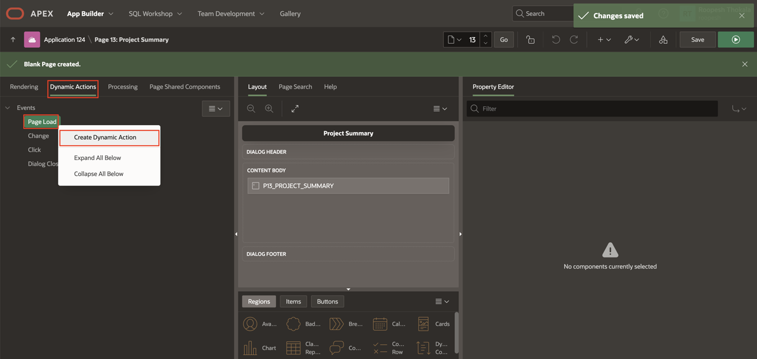Open the Shared Components icon
The height and width of the screenshot is (359, 757).
click(x=663, y=40)
